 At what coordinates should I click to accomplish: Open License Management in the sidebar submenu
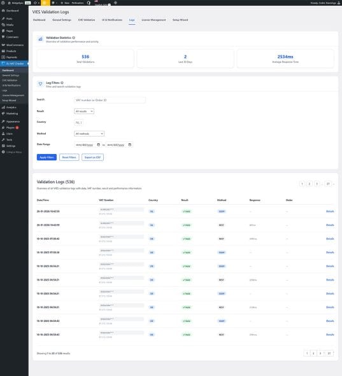13,95
